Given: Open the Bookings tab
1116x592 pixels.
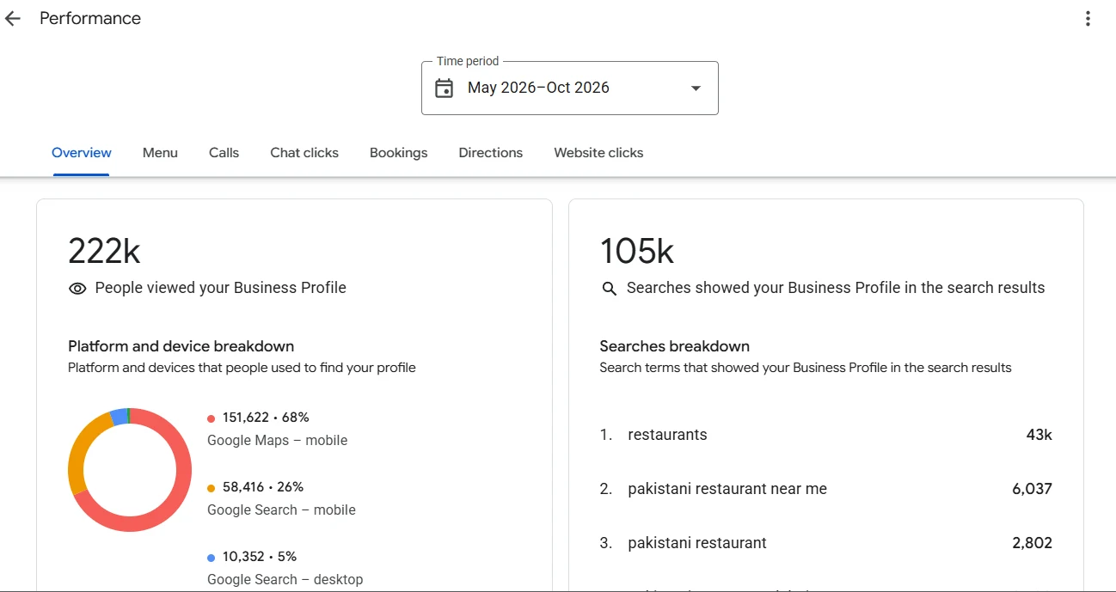Looking at the screenshot, I should pos(398,153).
